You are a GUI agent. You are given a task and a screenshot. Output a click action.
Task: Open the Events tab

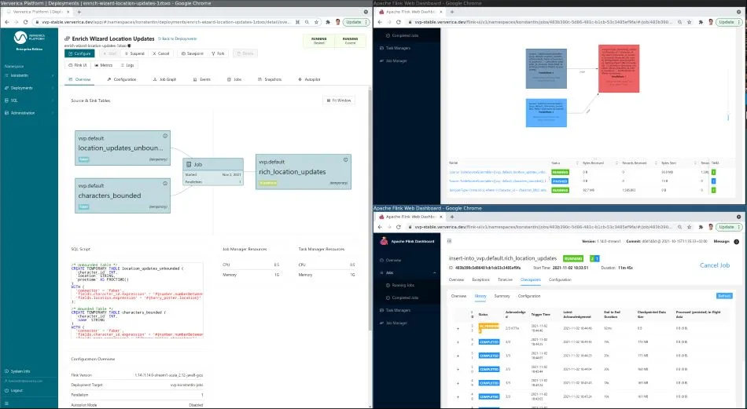click(x=202, y=79)
